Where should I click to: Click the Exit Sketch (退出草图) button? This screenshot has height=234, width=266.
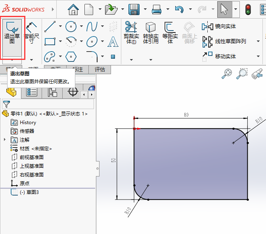point(12,38)
